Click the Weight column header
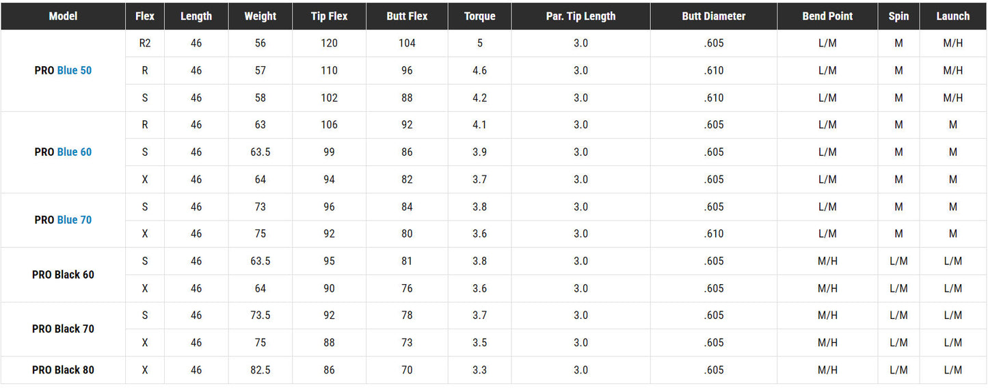 pos(261,16)
